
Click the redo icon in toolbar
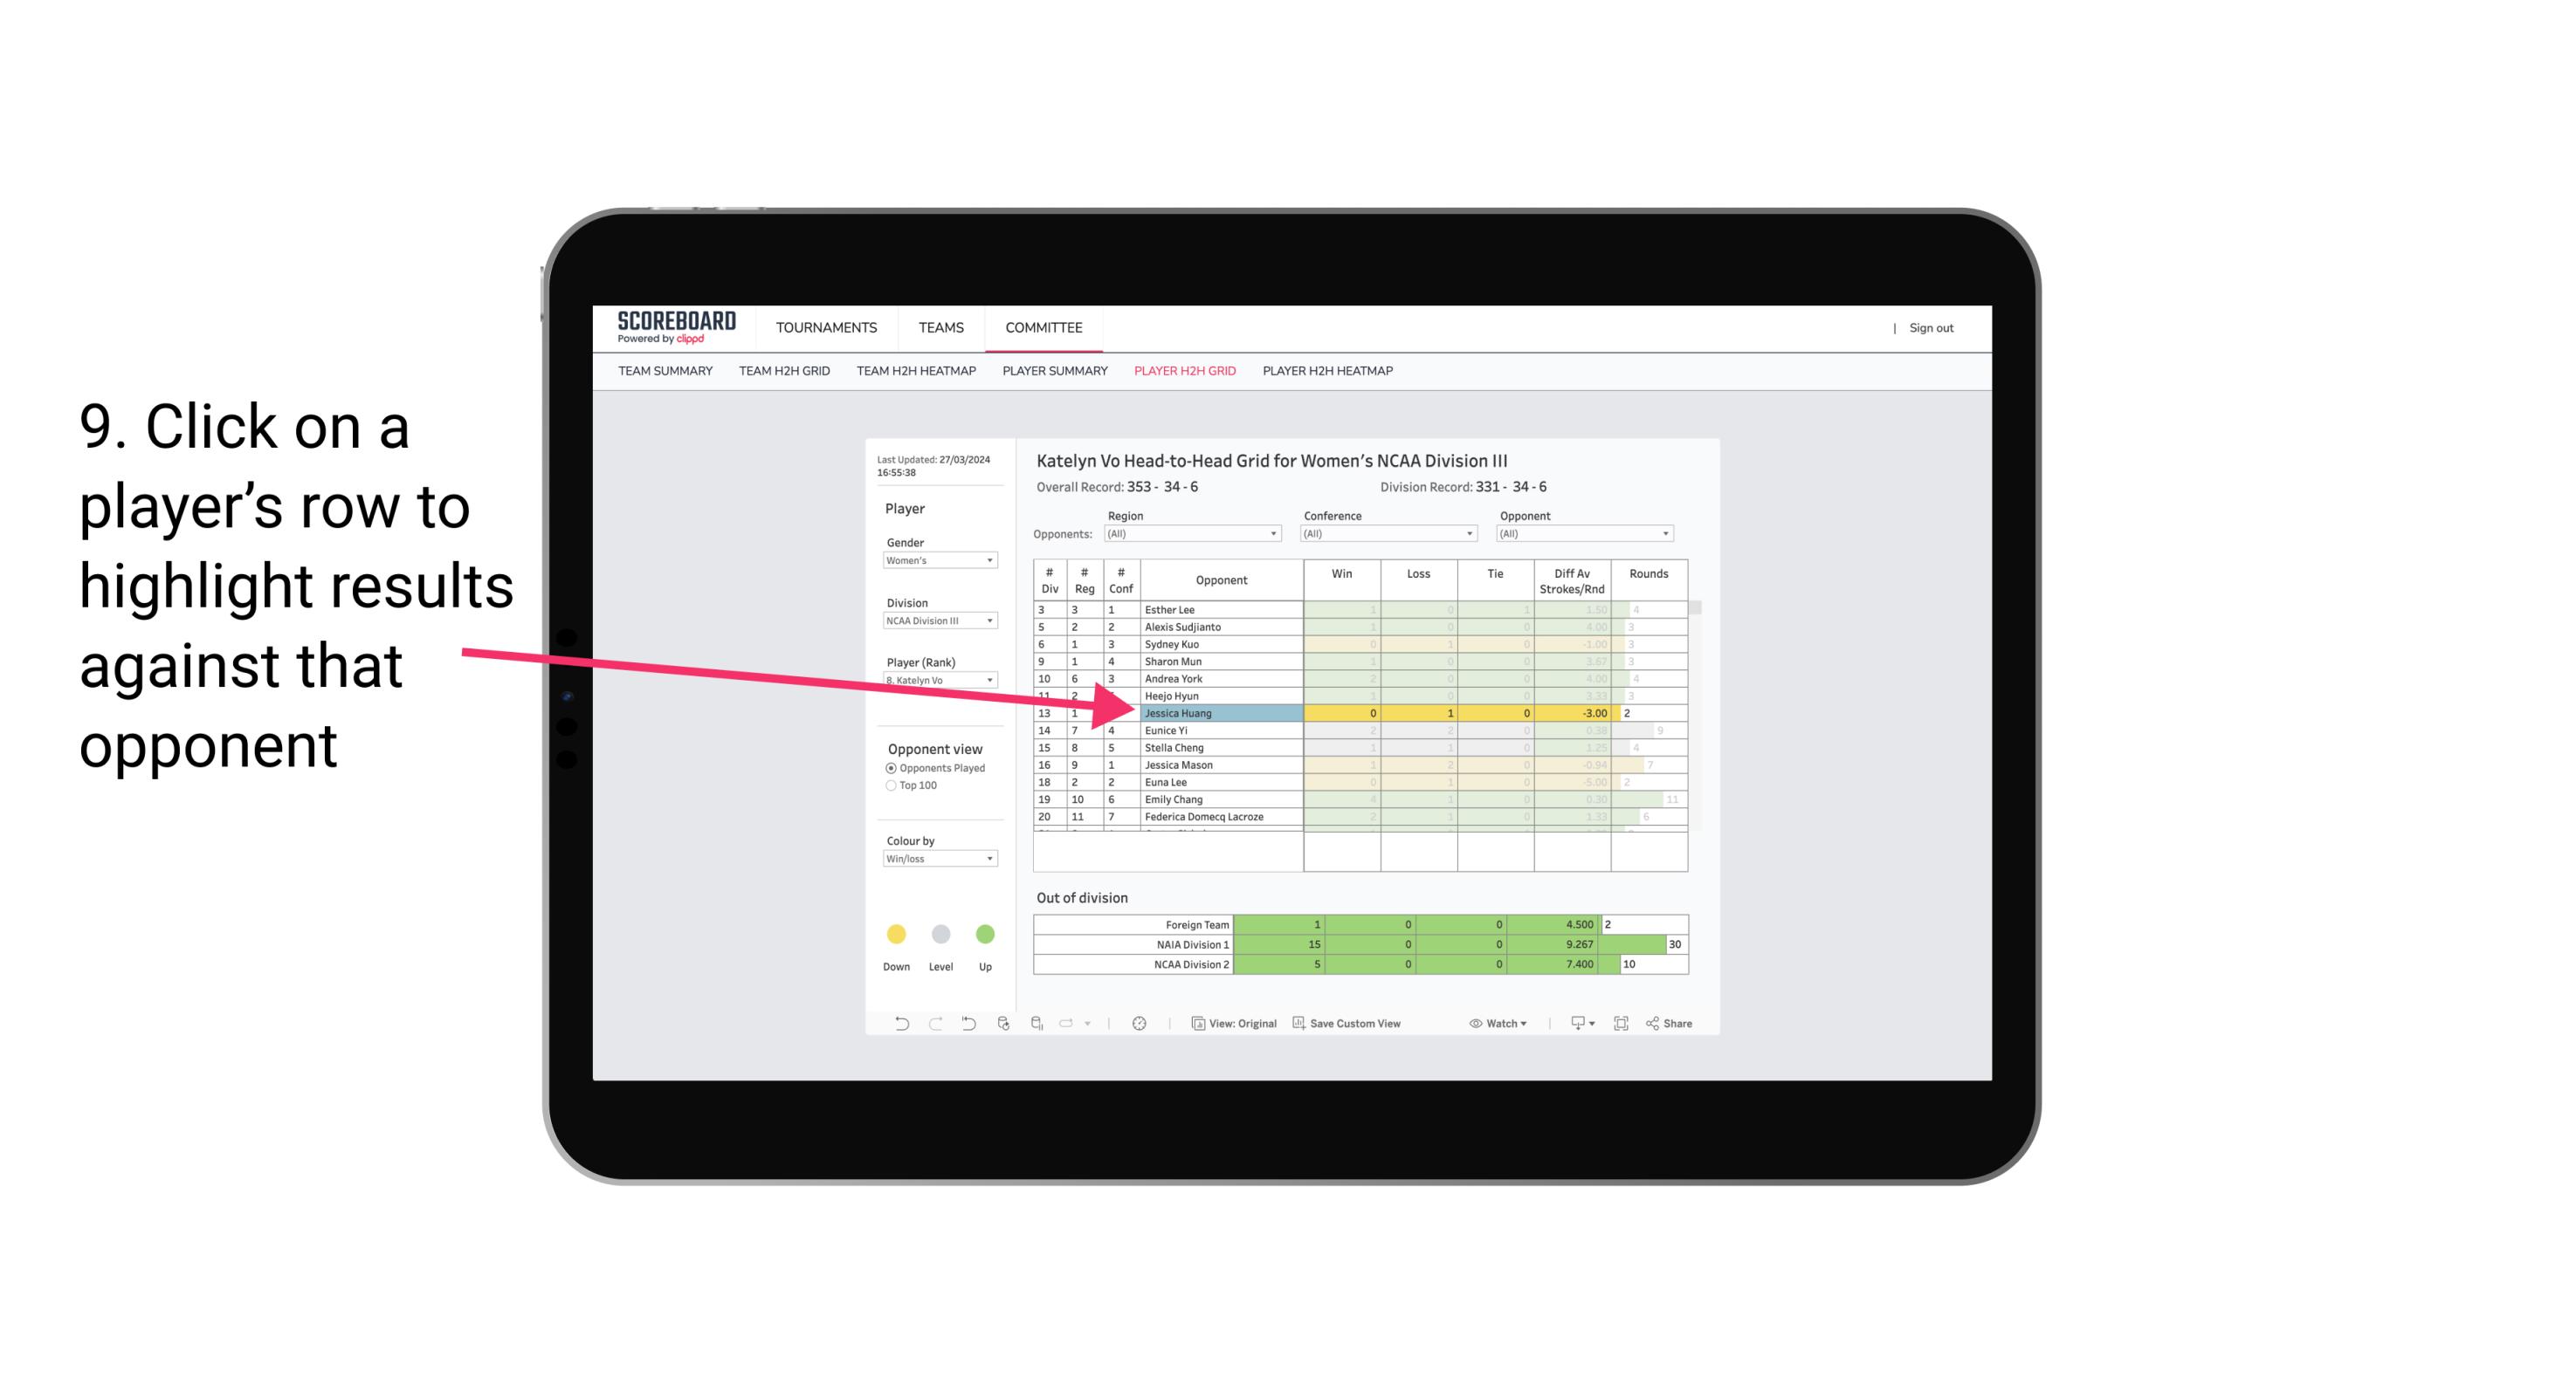tap(933, 1025)
